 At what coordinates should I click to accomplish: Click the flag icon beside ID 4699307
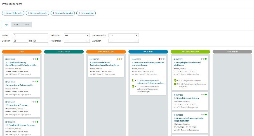[133, 59]
